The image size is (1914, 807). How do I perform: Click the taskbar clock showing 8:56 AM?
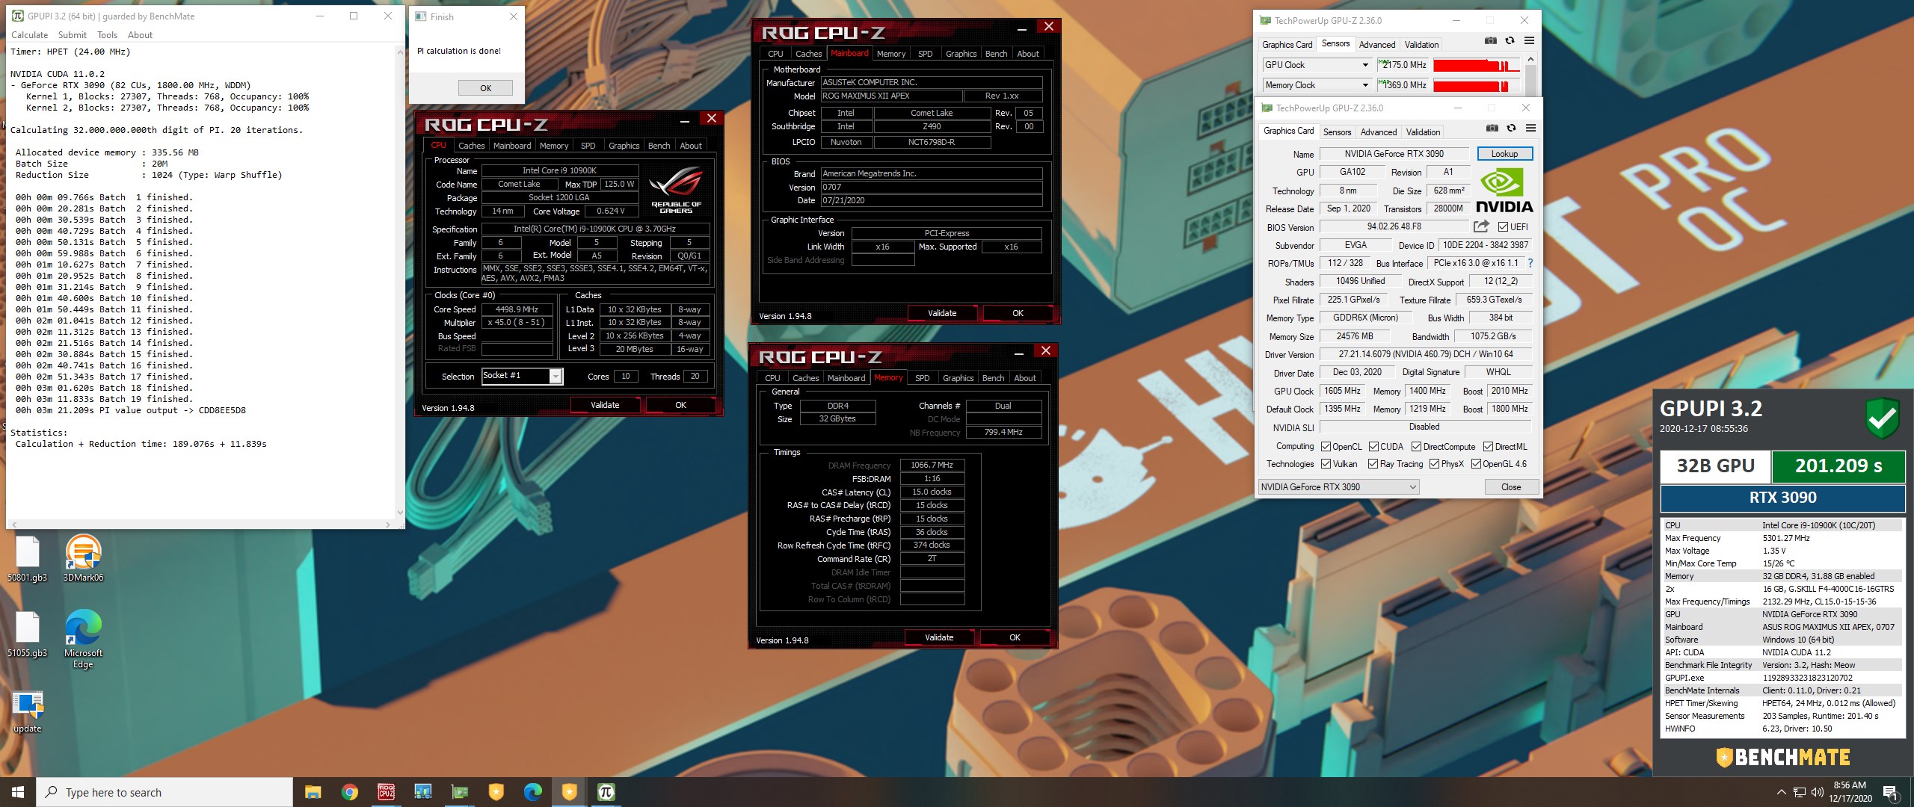point(1850,792)
